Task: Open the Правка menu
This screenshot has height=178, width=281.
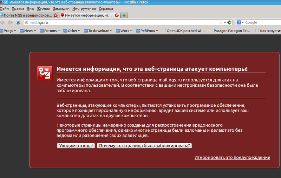Action: coord(18,8)
